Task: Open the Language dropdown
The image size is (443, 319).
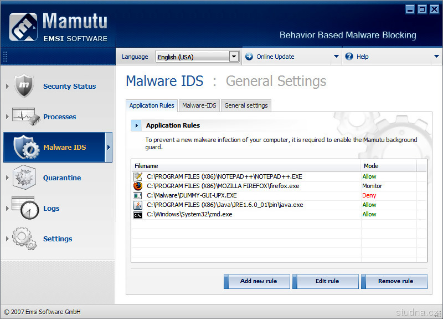Action: 233,57
